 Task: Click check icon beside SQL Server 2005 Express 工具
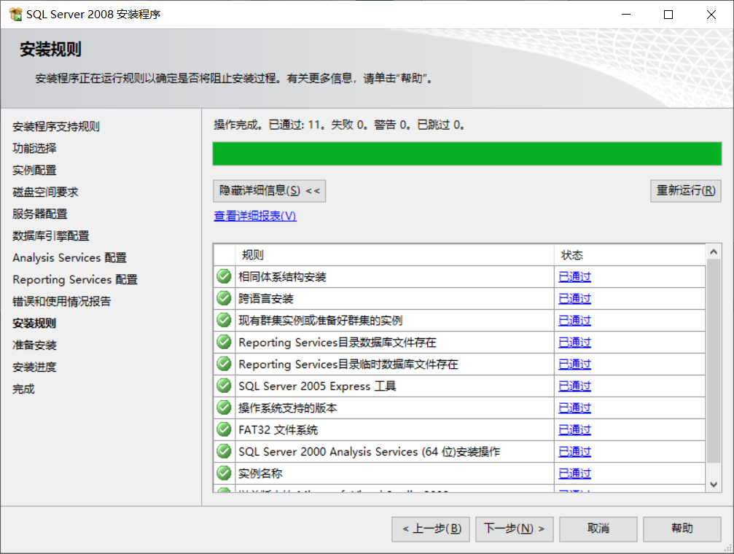pyautogui.click(x=223, y=385)
